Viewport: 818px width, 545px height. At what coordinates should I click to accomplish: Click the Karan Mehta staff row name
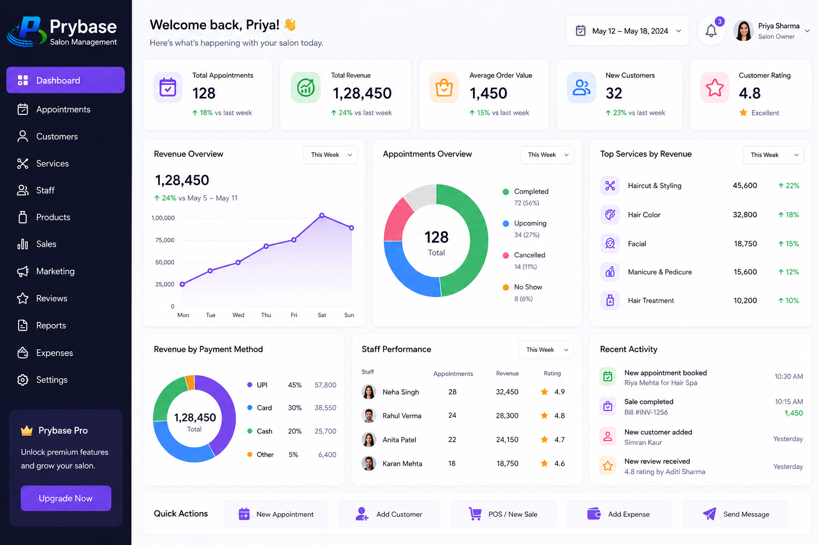click(402, 464)
